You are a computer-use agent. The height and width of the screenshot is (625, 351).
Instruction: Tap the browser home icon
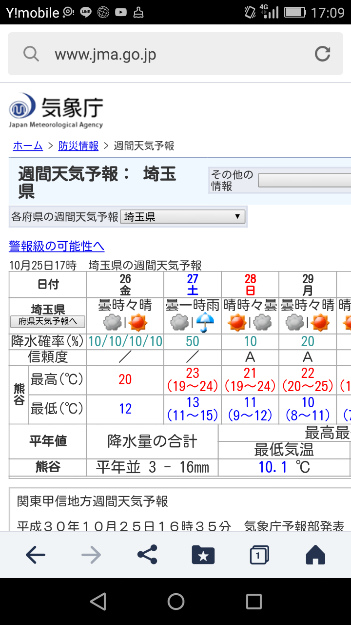(x=315, y=554)
